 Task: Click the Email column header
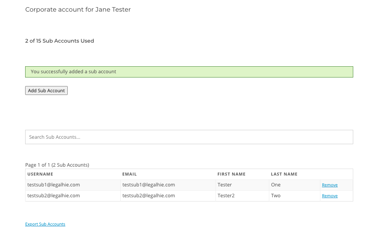pyautogui.click(x=130, y=174)
